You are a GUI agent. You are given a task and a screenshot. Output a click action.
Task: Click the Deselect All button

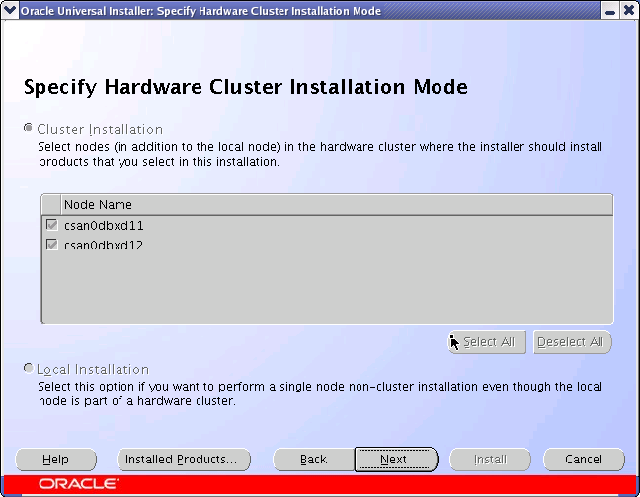[x=572, y=342]
